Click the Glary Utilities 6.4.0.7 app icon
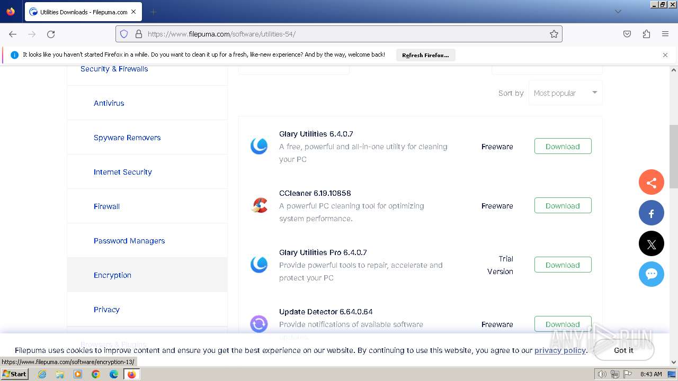The width and height of the screenshot is (678, 381). [x=259, y=146]
